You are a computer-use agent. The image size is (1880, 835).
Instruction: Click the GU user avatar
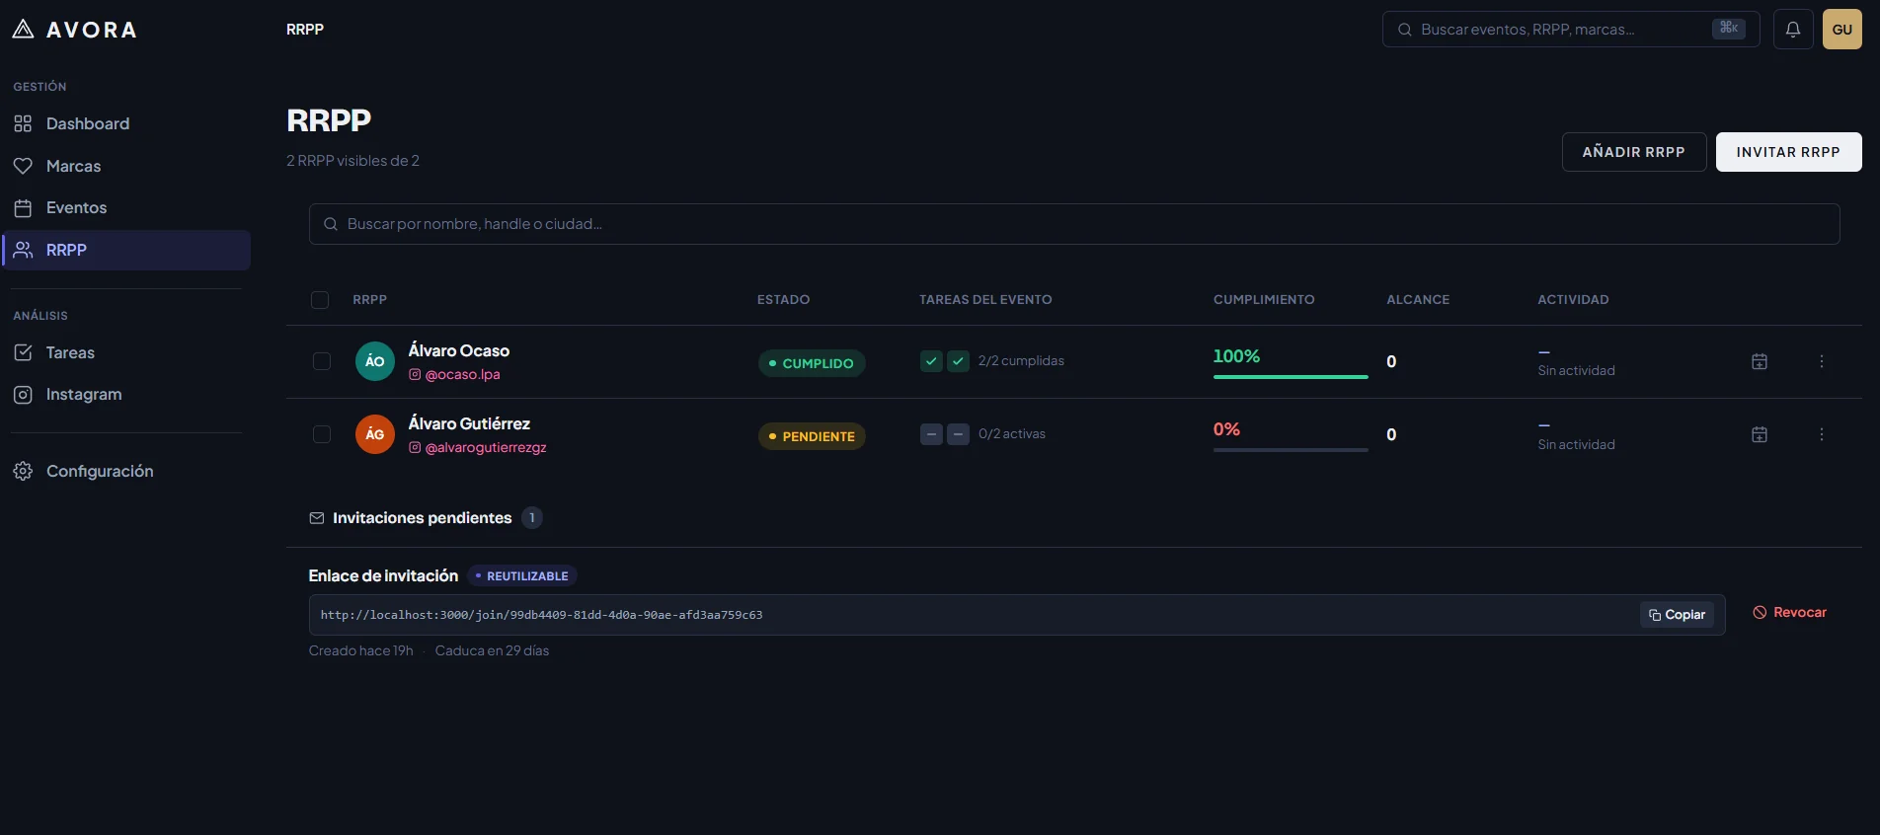[x=1842, y=30]
